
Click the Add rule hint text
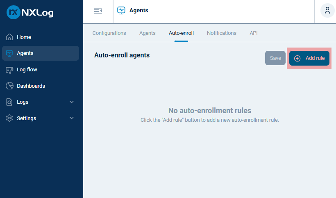pos(210,120)
